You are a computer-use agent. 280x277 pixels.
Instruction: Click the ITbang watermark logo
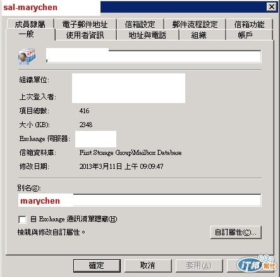[257, 264]
